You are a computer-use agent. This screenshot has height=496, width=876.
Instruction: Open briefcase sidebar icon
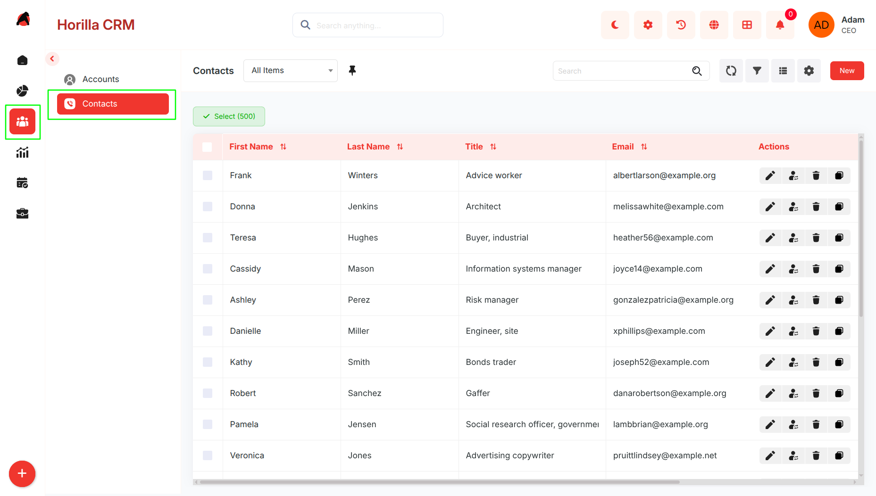click(x=22, y=214)
